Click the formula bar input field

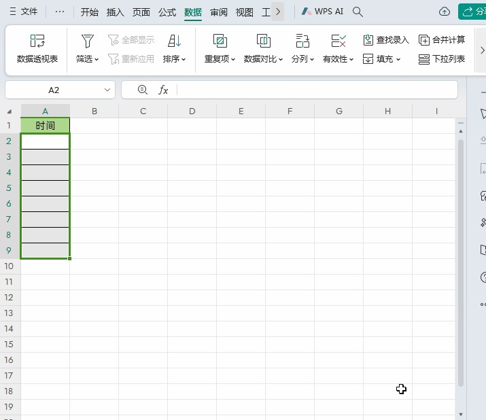click(x=316, y=90)
